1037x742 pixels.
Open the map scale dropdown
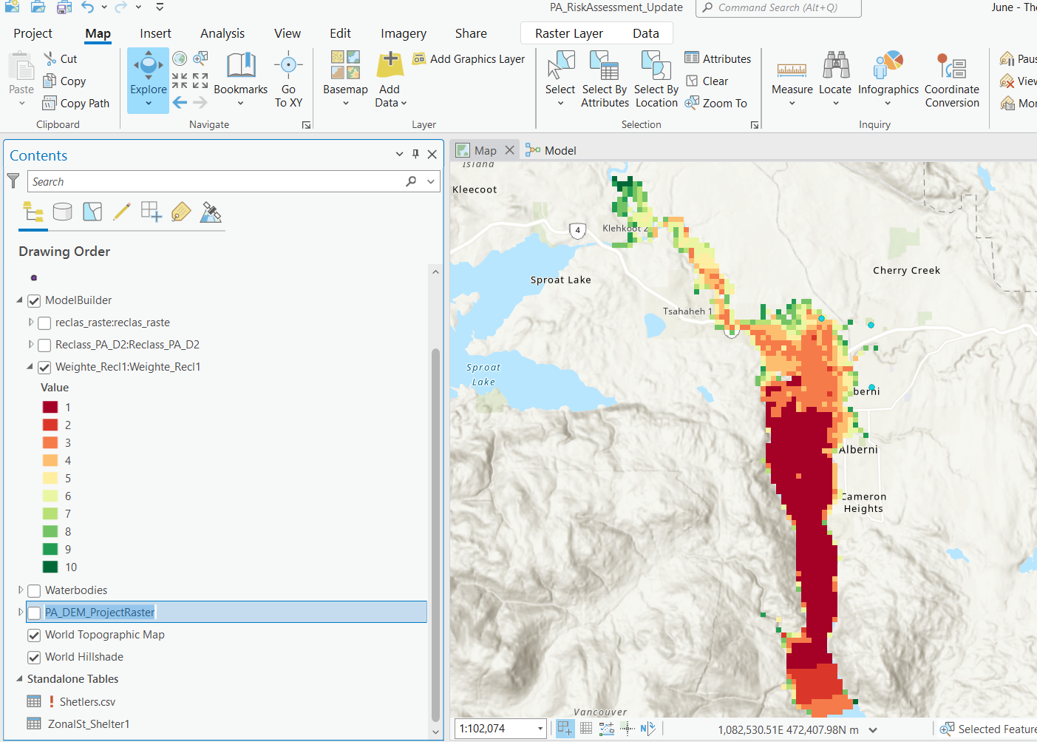tap(540, 729)
